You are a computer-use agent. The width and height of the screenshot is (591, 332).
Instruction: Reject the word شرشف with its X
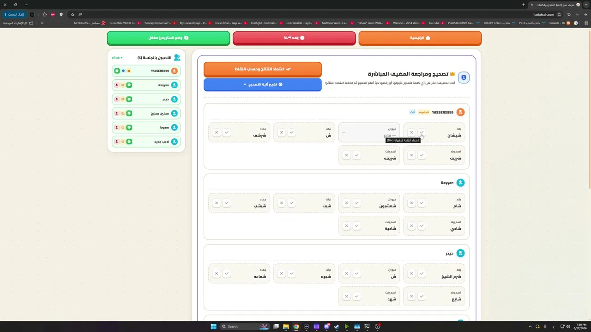pyautogui.click(x=216, y=132)
